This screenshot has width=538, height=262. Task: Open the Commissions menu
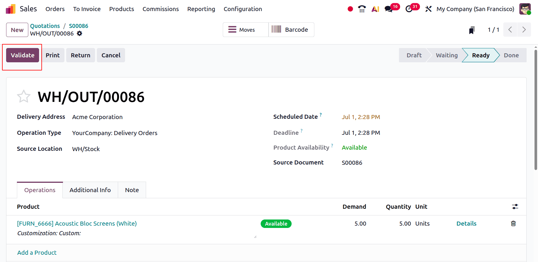(161, 9)
